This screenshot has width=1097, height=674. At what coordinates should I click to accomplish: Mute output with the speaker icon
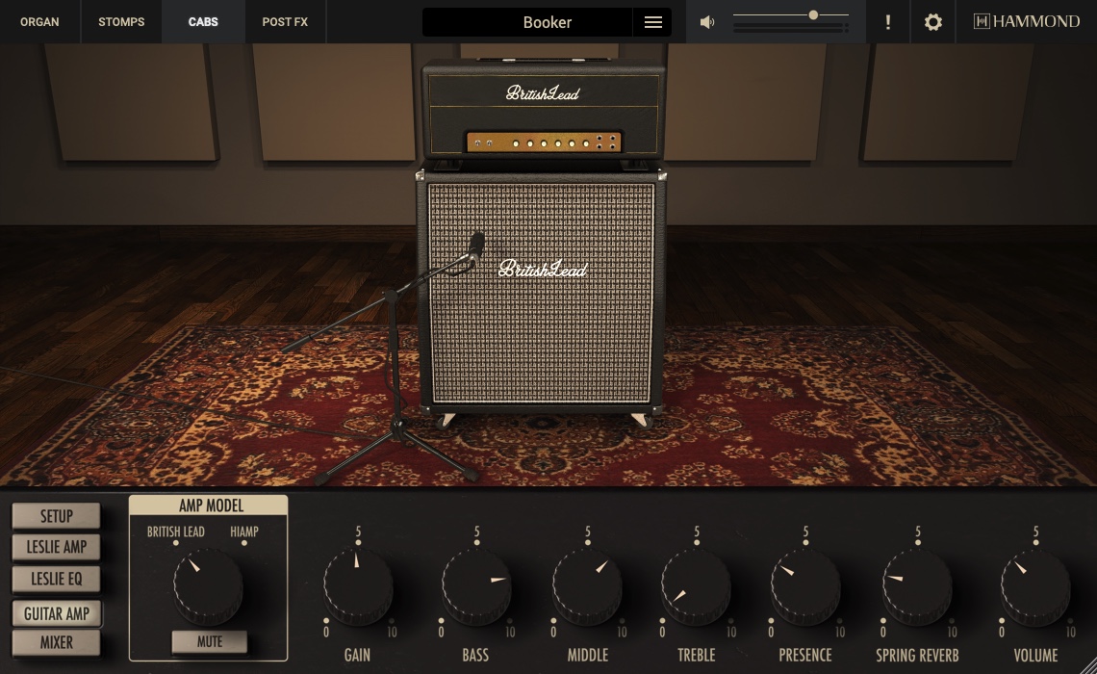click(x=707, y=22)
